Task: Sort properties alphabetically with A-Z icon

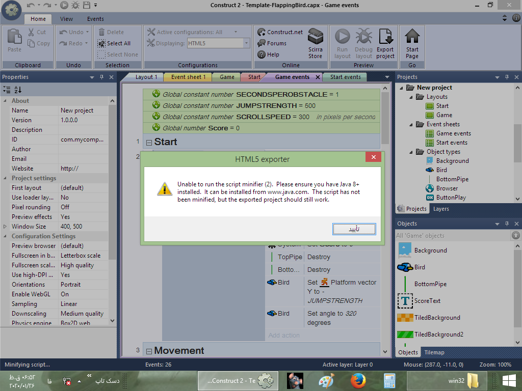Action: point(18,90)
